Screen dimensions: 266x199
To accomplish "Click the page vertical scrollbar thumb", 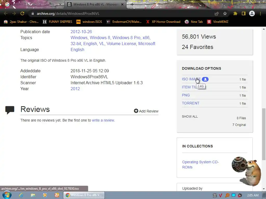I will [264, 134].
